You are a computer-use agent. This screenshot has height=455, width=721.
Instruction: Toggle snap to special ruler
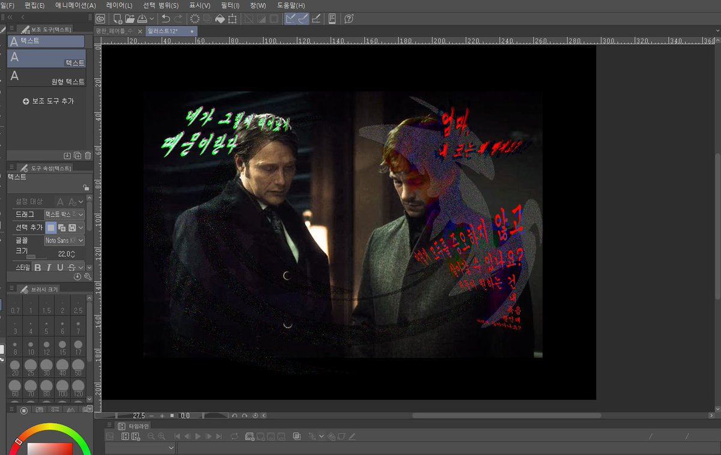(303, 19)
